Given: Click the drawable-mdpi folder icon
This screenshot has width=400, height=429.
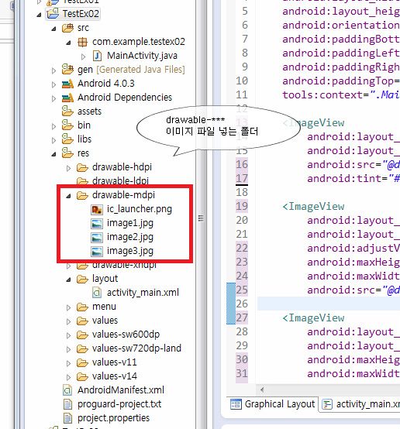Looking at the screenshot, I should coord(82,195).
